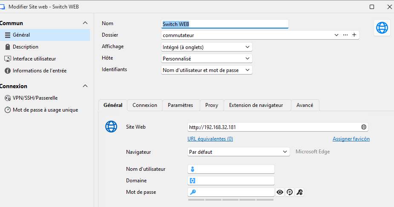Click the ellipsis button in Dossier field

pyautogui.click(x=345, y=35)
